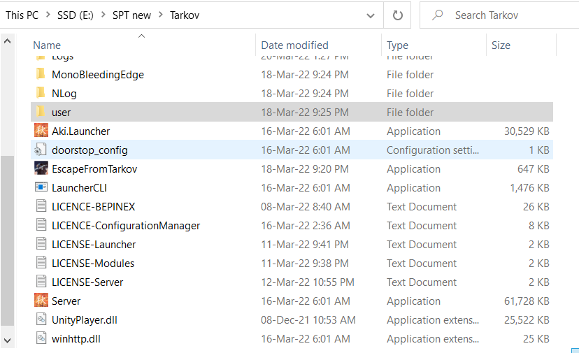Navigate to SSD (E:) in breadcrumb
The width and height of the screenshot is (579, 353).
coord(76,15)
